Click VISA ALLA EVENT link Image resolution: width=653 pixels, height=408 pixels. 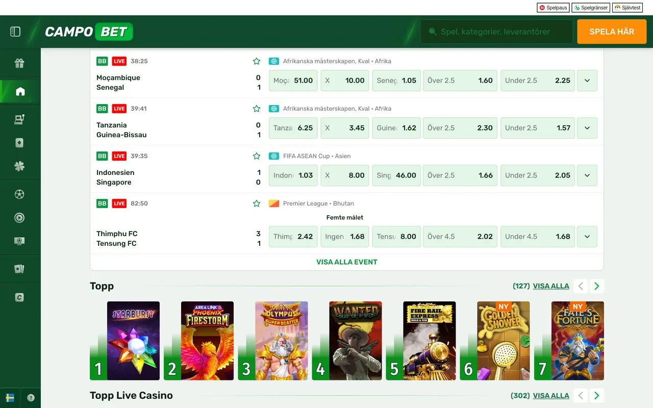(347, 262)
